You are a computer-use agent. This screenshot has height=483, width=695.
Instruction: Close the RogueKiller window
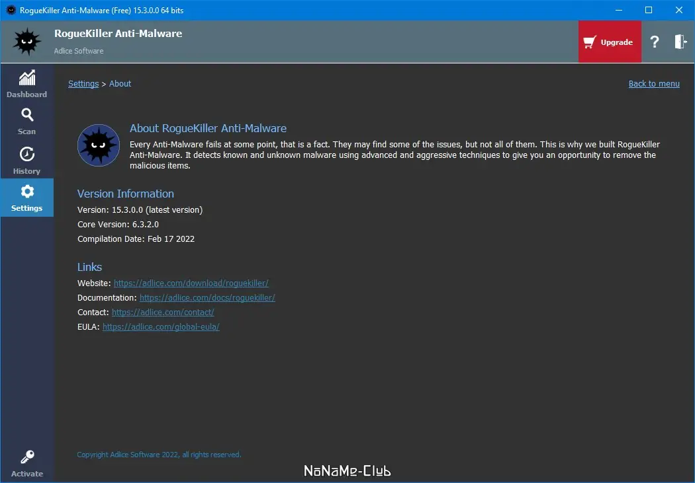(678, 10)
